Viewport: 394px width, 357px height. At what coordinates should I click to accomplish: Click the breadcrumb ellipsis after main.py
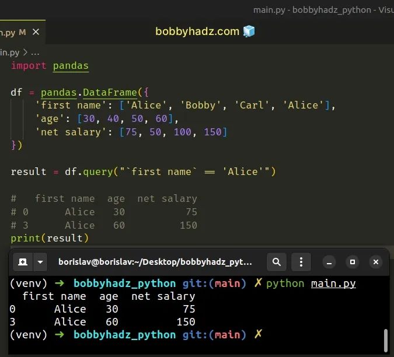35,53
